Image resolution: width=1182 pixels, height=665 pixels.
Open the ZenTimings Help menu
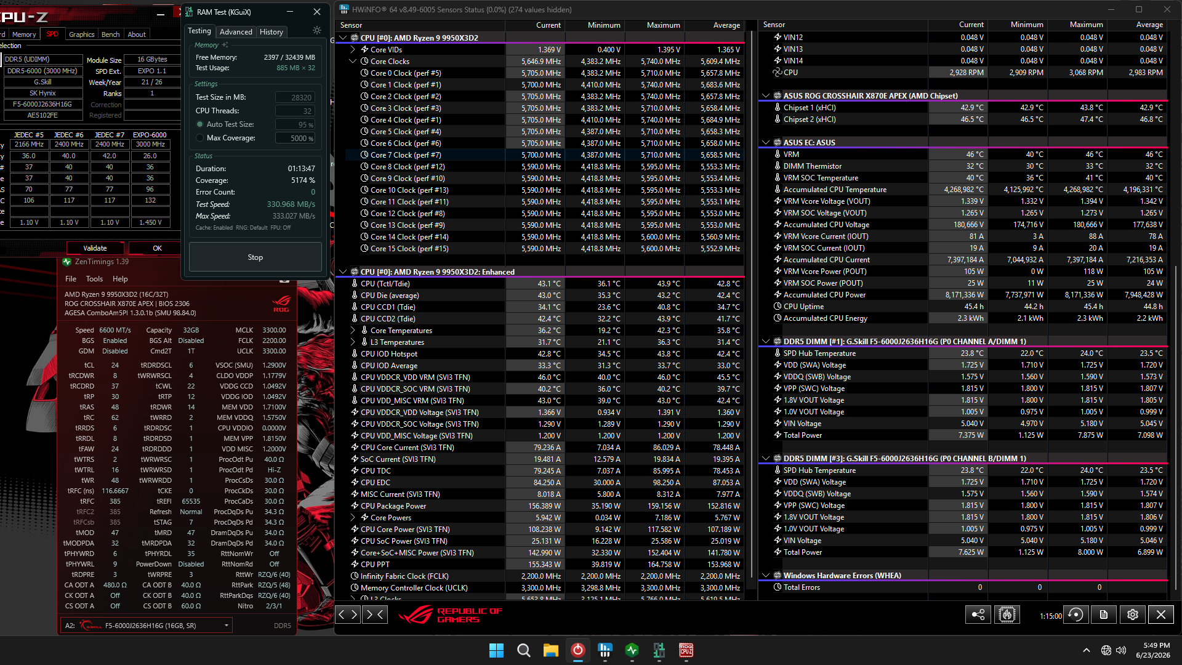[120, 279]
